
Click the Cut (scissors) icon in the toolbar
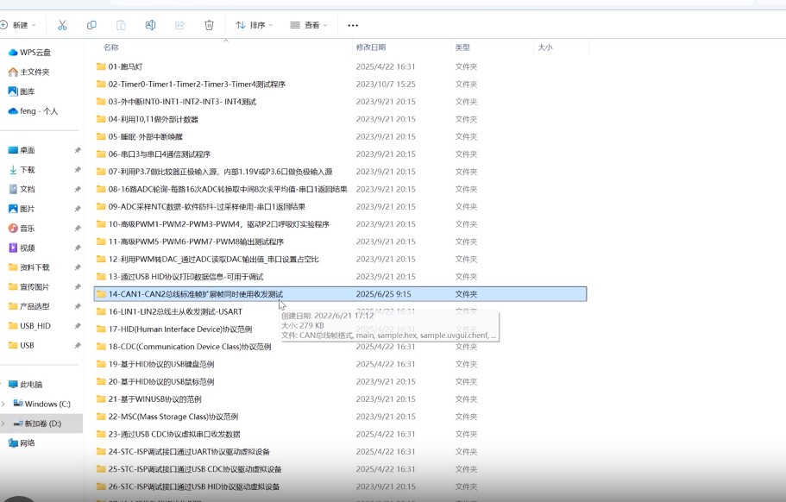click(x=61, y=25)
